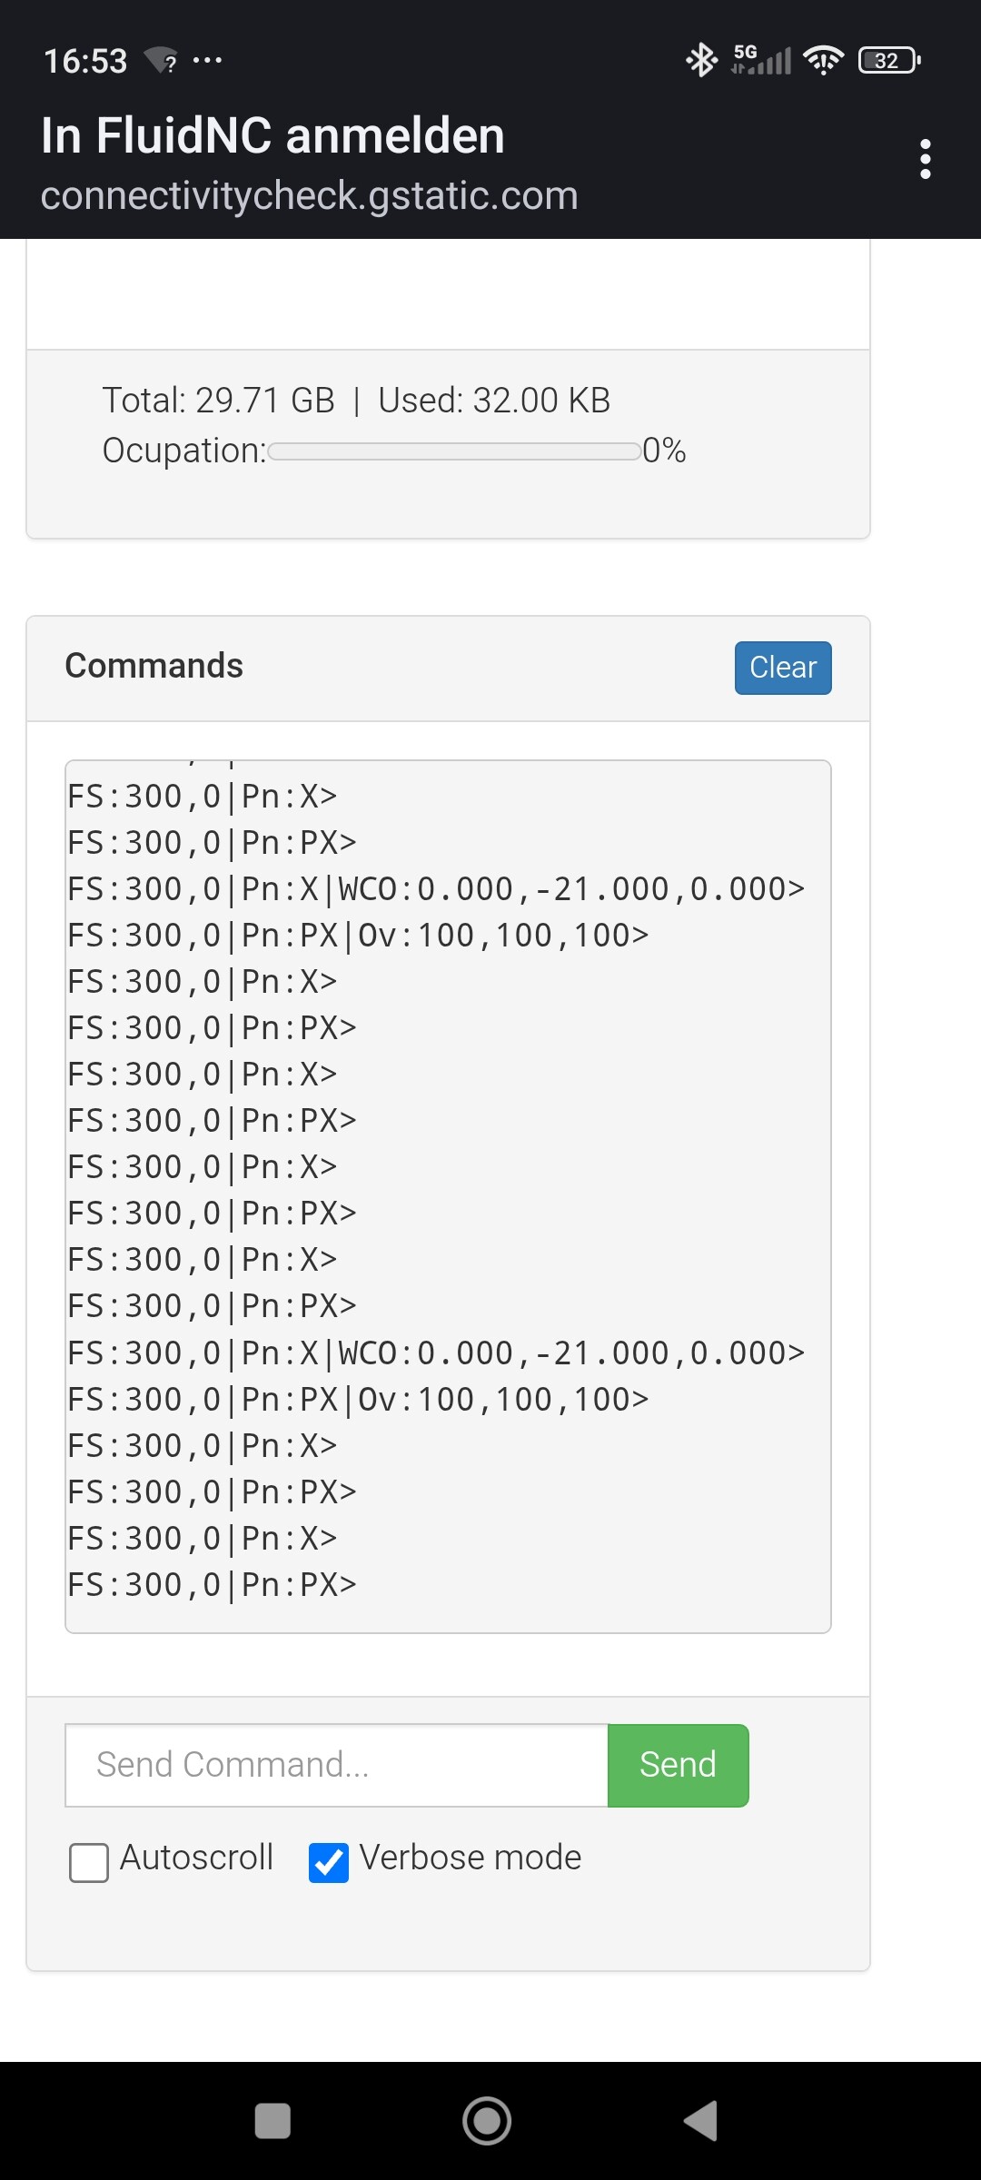Tap the connectivitycheck.gstatic.com URL text
This screenshot has width=981, height=2180.
pos(309,195)
